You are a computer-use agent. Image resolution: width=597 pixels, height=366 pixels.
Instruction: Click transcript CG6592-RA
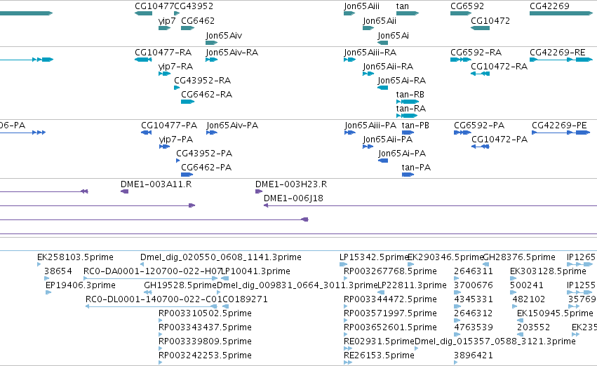pos(461,60)
